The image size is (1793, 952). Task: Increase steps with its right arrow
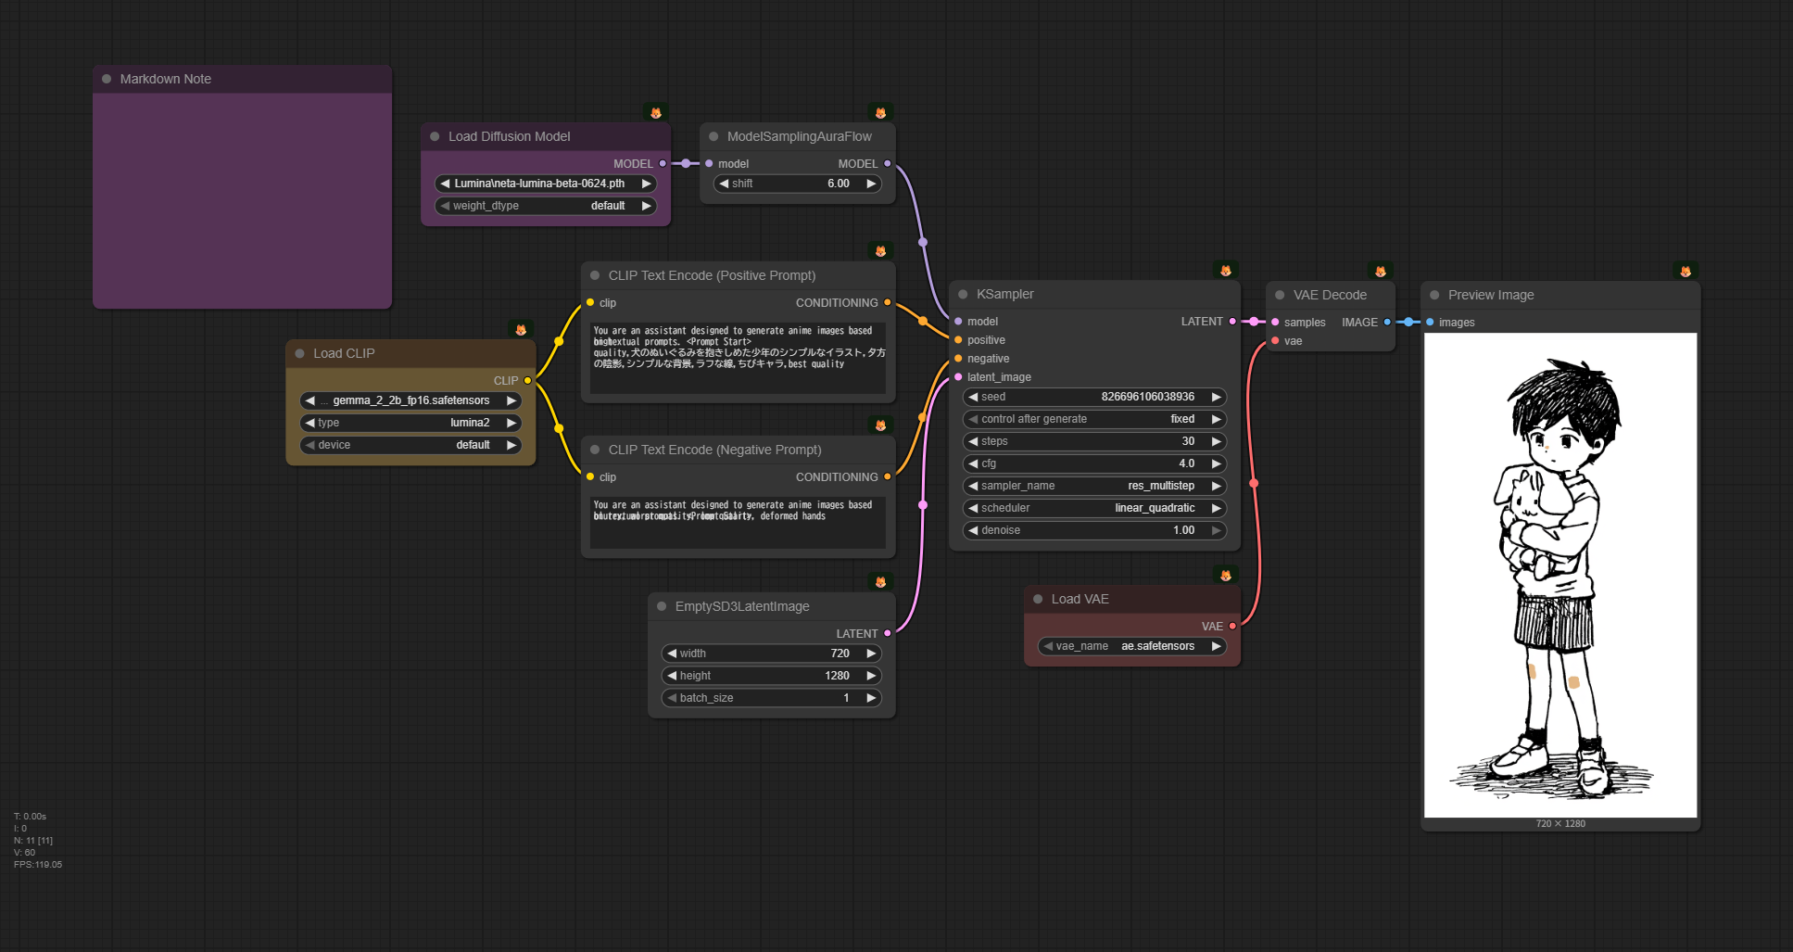click(1216, 441)
